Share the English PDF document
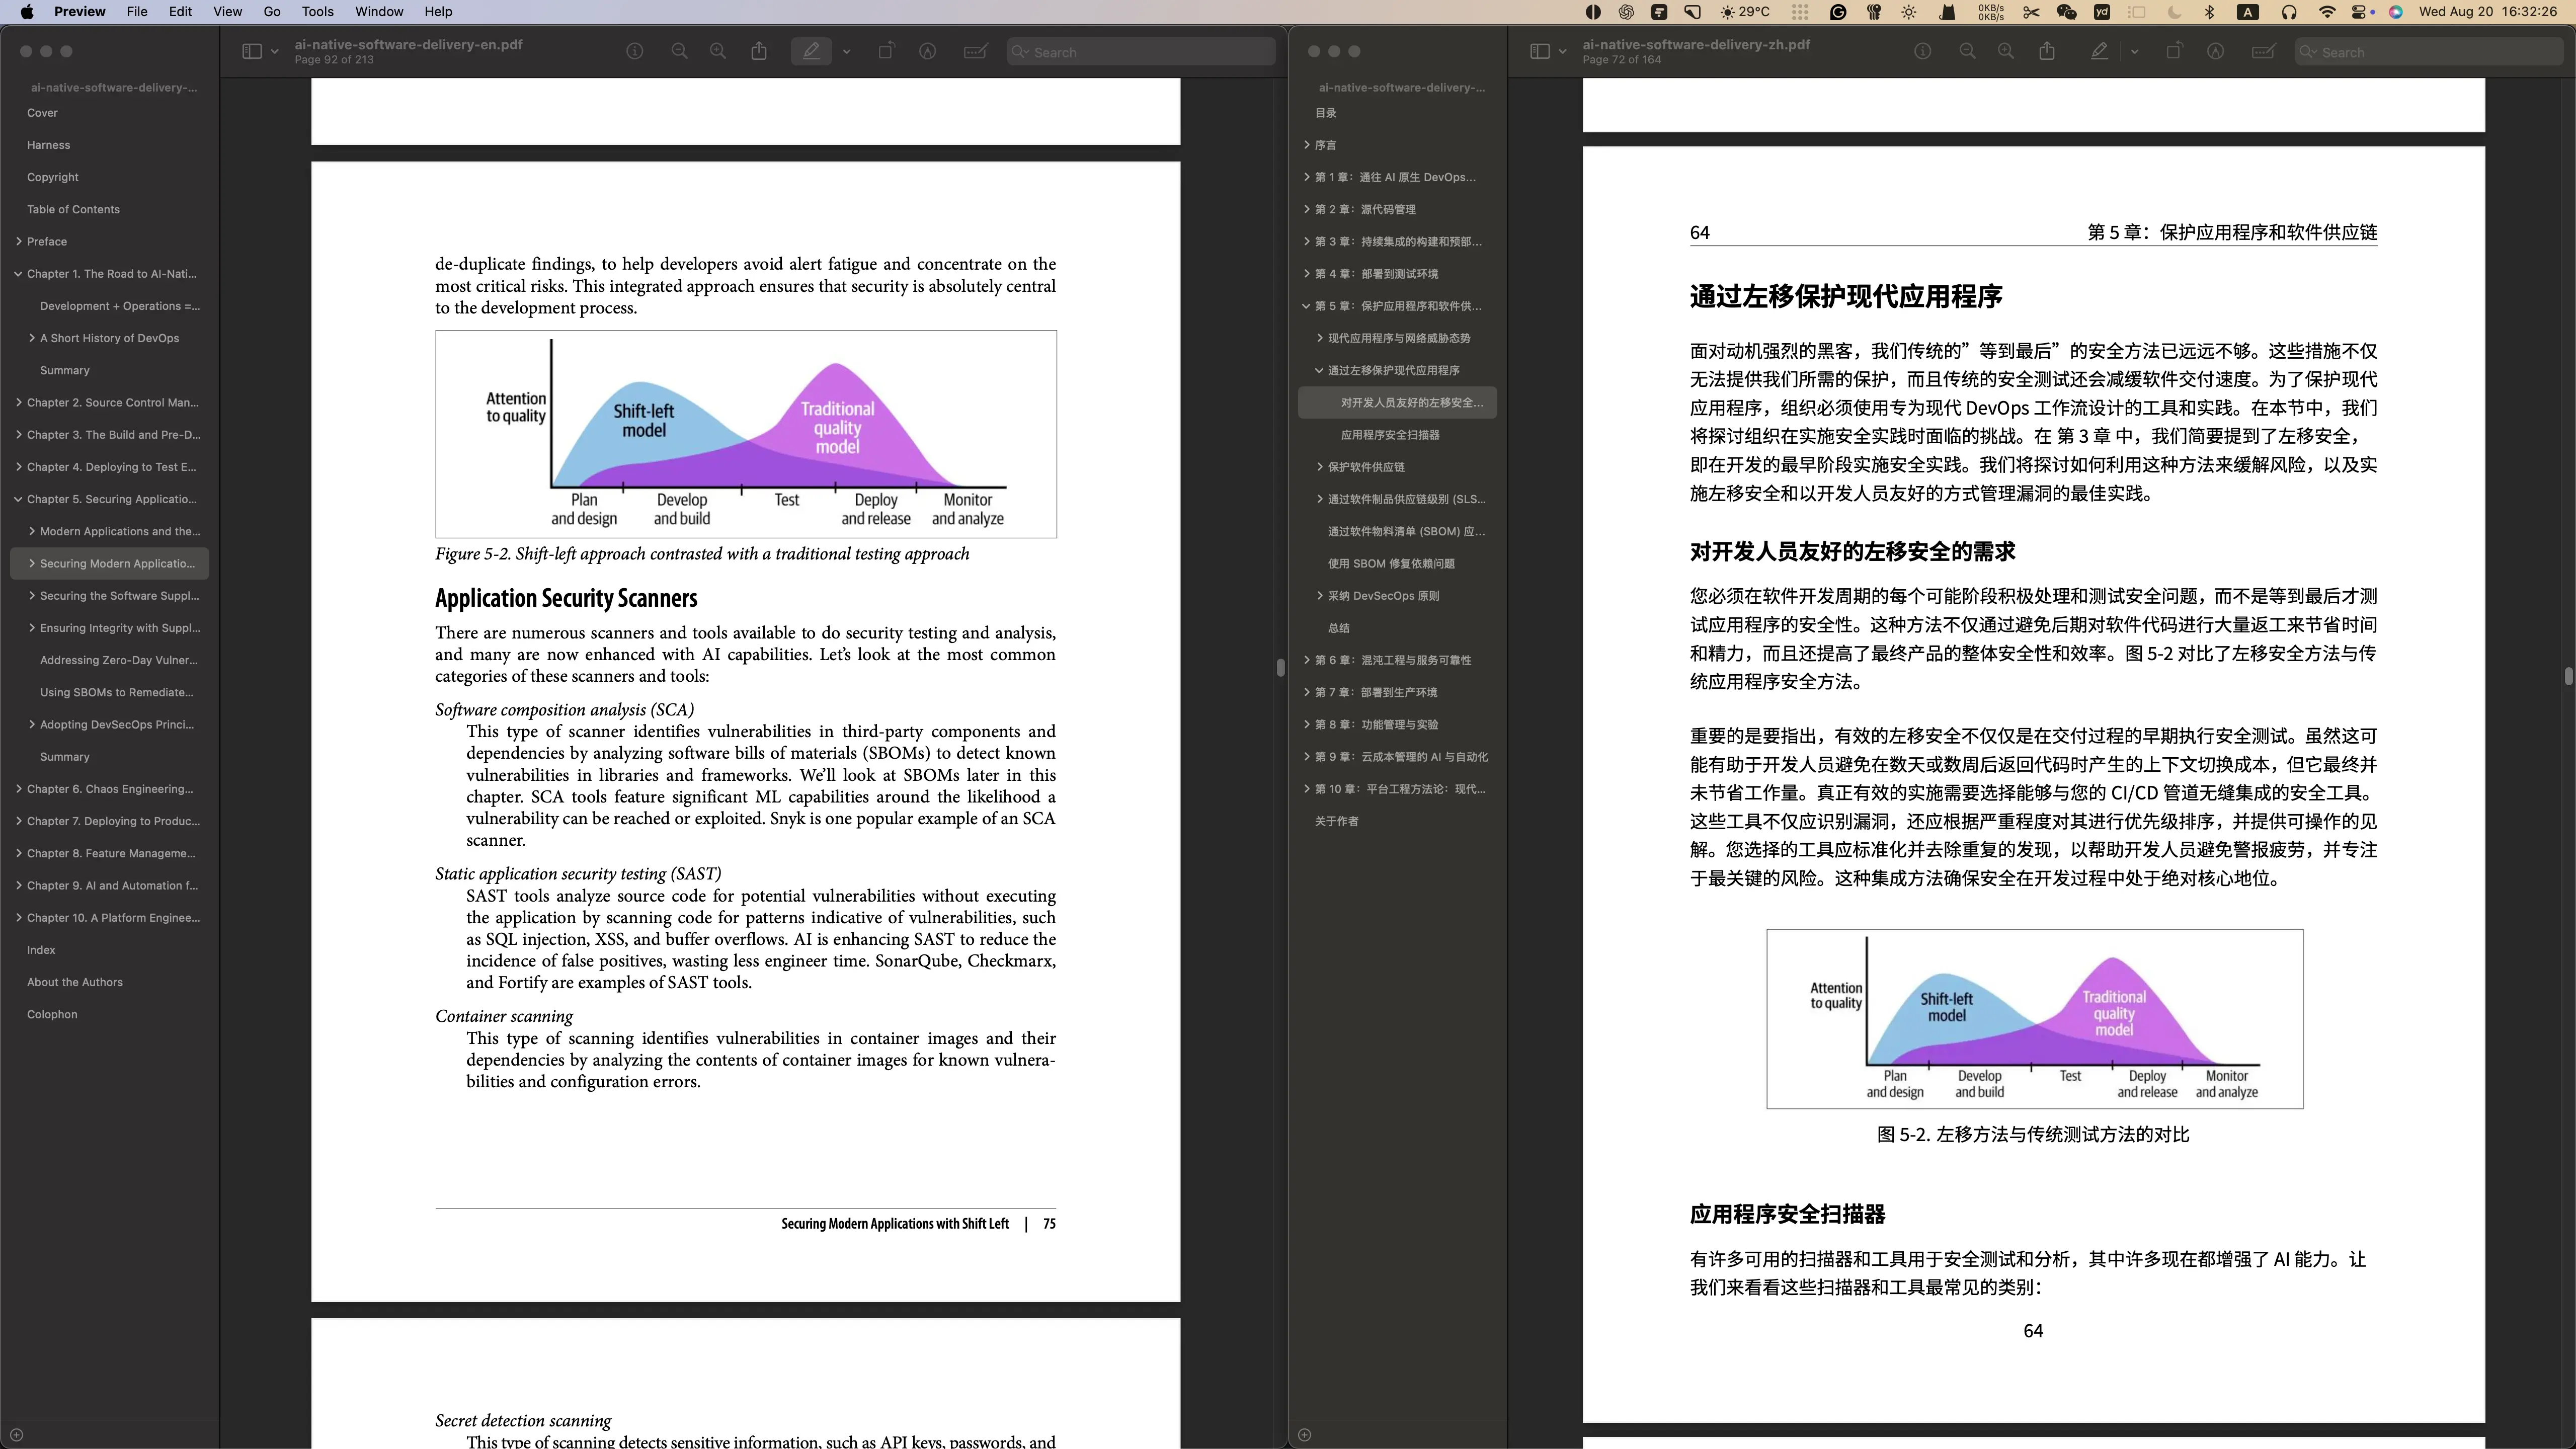The height and width of the screenshot is (1449, 2576). pos(759,51)
